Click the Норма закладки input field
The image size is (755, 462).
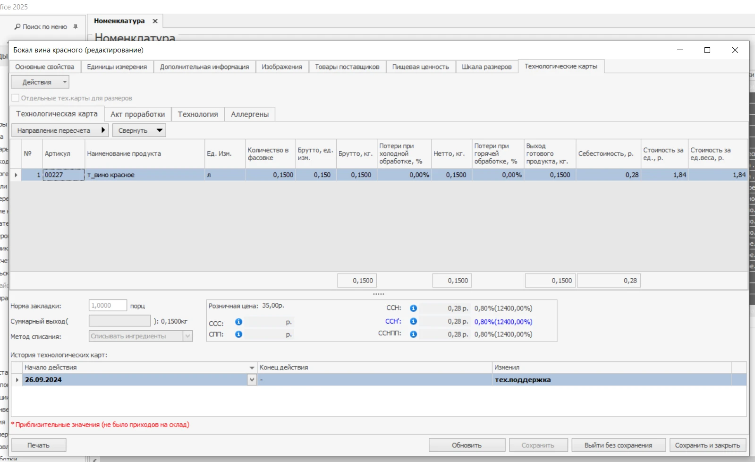[108, 306]
